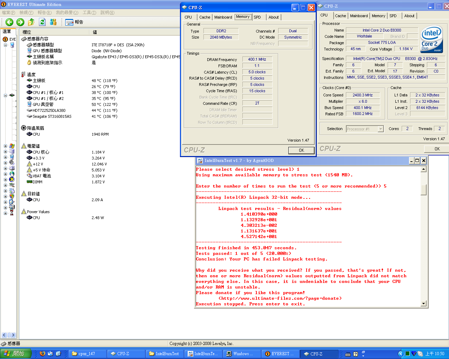The width and height of the screenshot is (449, 359).
Task: Open the two-people icon in EVEREST toolbar
Action: pyautogui.click(x=53, y=22)
